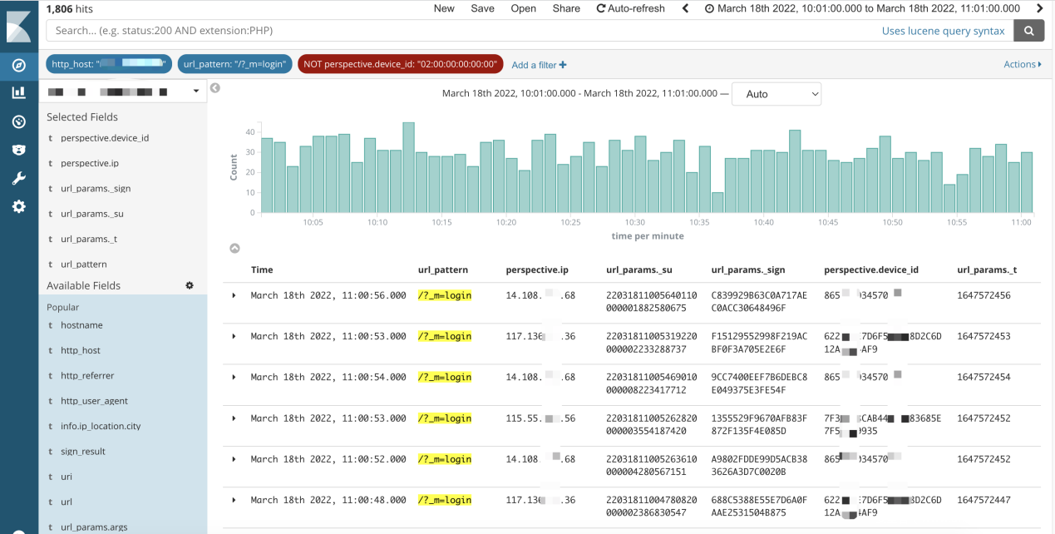Open Dashboard gauge icon in sidebar
The width and height of the screenshot is (1055, 534).
(x=18, y=121)
